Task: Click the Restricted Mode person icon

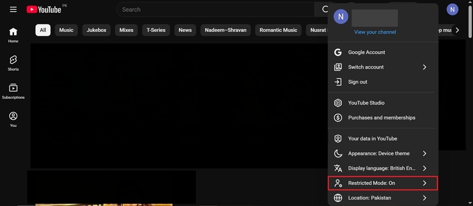Action: tap(338, 183)
